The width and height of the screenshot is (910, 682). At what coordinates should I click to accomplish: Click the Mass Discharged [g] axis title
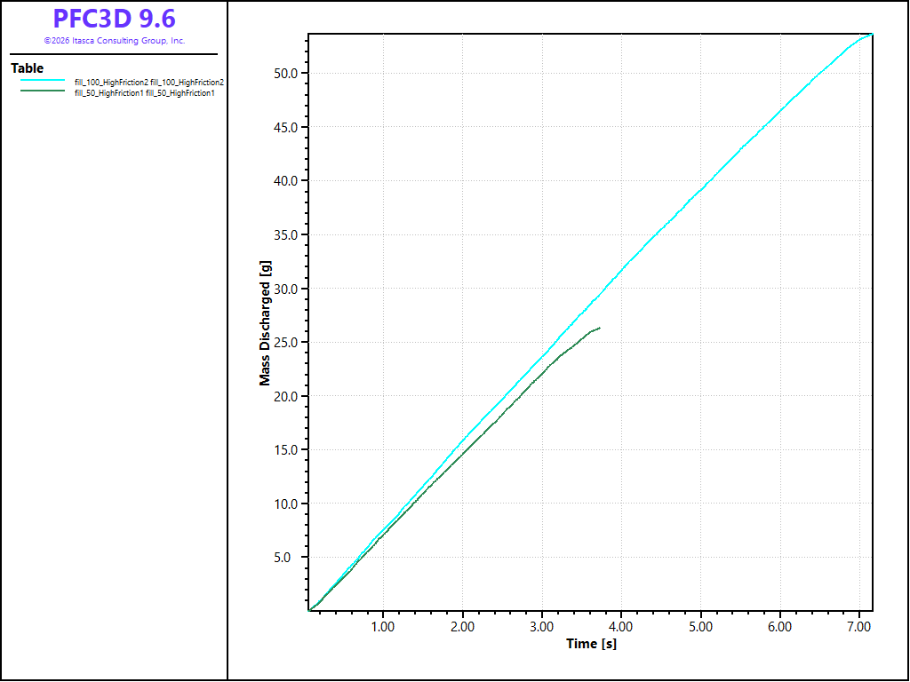pos(265,323)
